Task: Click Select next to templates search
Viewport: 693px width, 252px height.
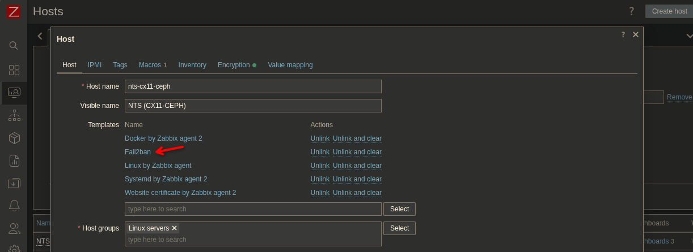Action: click(x=399, y=209)
